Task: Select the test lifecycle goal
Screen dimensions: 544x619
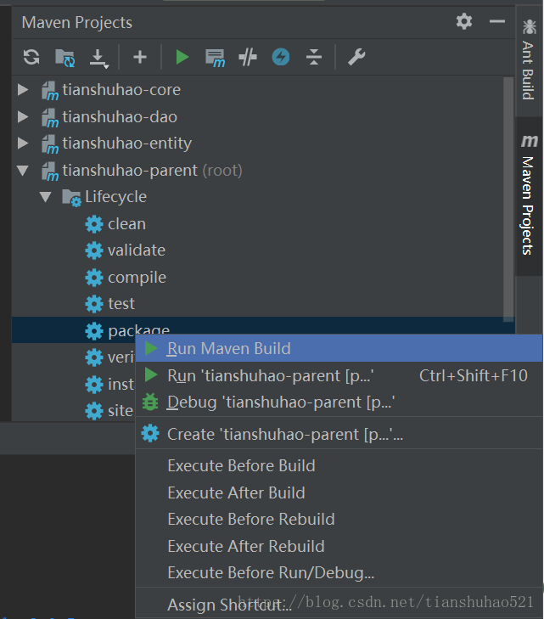Action: 121,304
